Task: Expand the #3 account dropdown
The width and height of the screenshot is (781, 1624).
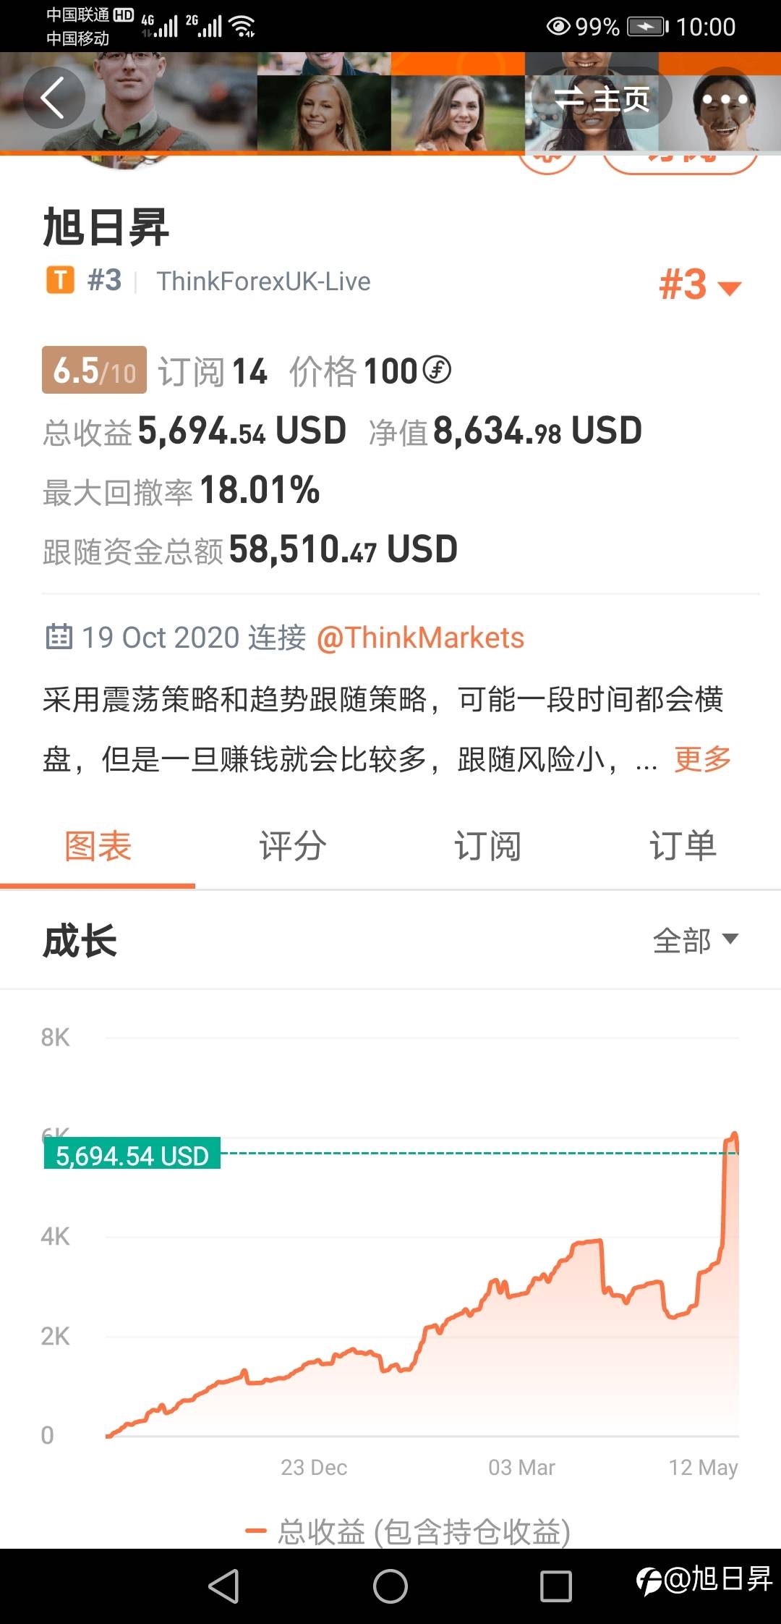Action: click(x=699, y=284)
